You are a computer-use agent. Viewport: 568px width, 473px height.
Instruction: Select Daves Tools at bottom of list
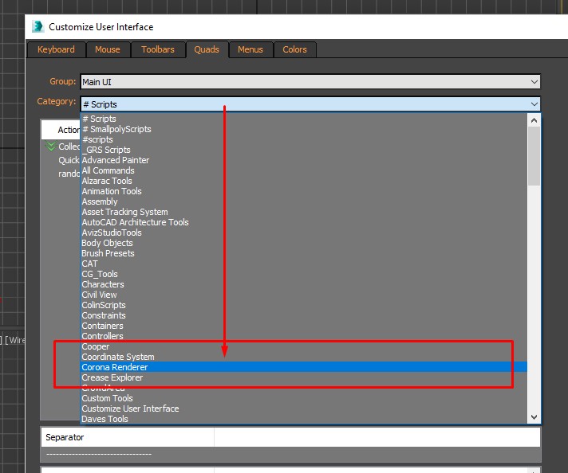point(105,419)
